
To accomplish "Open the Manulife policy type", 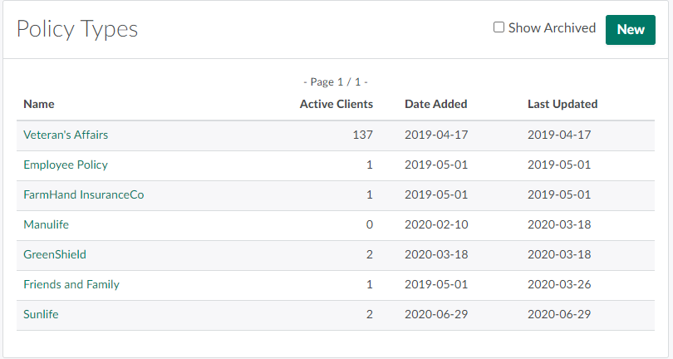I will coord(47,224).
